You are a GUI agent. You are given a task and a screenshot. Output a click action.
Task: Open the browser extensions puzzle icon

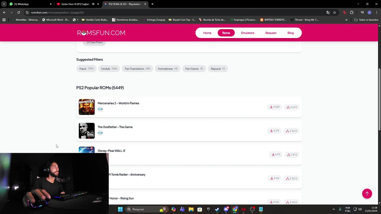(x=352, y=12)
